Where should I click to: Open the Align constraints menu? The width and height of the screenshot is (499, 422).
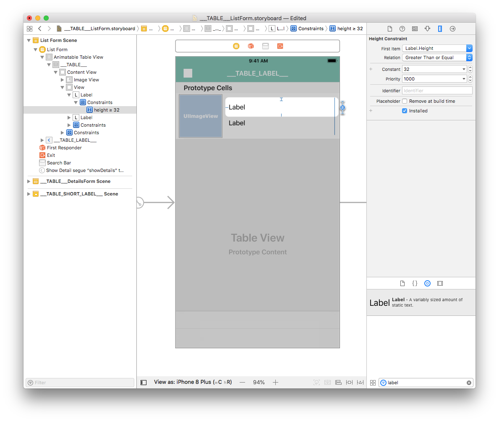[x=338, y=382]
